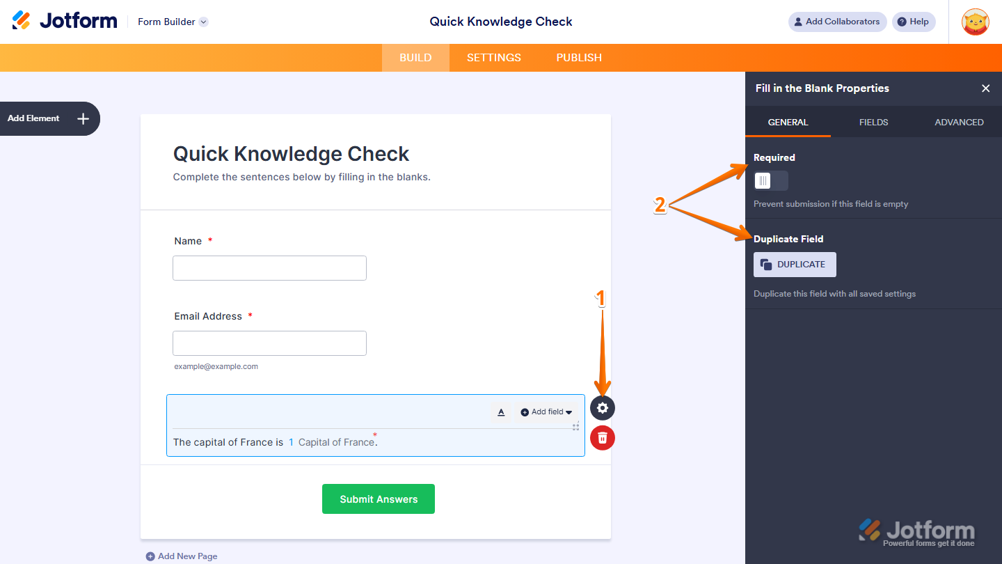1002x564 pixels.
Task: Focus the Email Address input field
Action: pyautogui.click(x=269, y=343)
